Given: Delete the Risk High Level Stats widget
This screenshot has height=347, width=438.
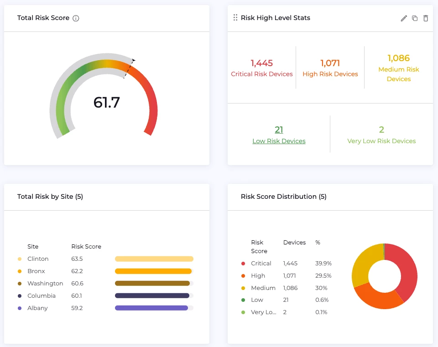Looking at the screenshot, I should pyautogui.click(x=426, y=18).
